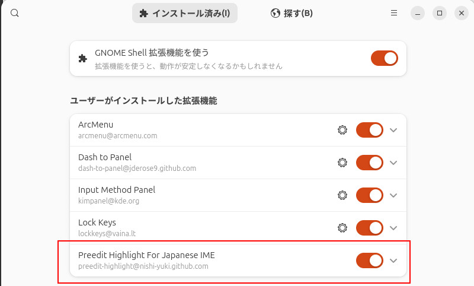Viewport: 474px width, 286px height.
Task: Switch off Preedit Highlight For Japanese IME
Action: (x=370, y=260)
